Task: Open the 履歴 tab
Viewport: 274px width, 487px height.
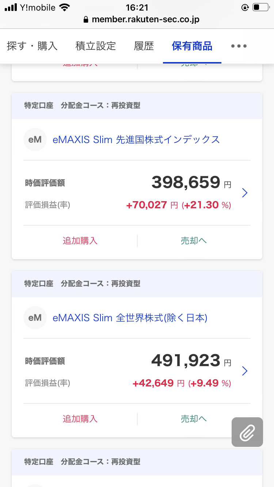Action: [144, 46]
